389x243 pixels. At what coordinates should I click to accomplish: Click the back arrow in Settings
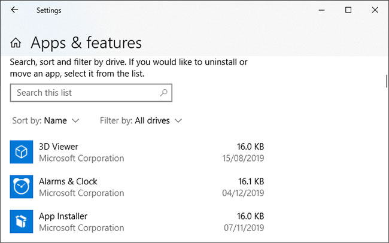click(x=14, y=10)
